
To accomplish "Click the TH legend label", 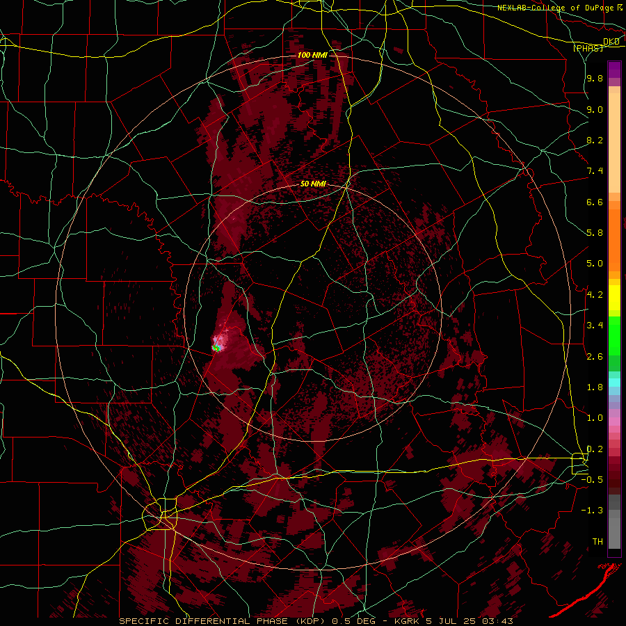I will point(597,542).
